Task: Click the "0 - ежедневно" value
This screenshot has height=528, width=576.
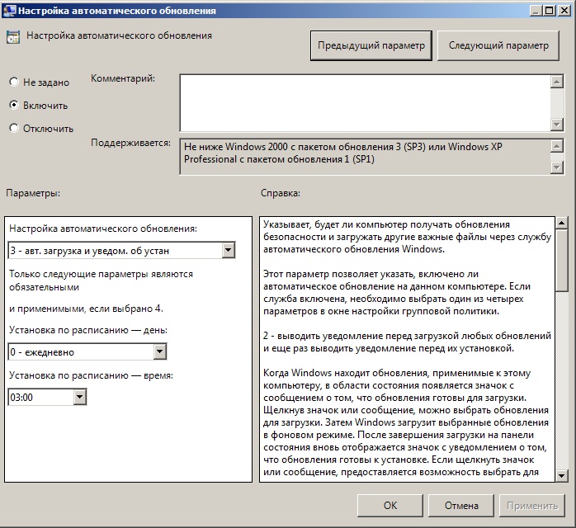Action: tap(42, 352)
